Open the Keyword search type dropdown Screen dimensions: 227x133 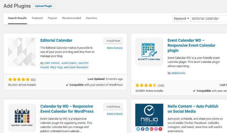pyautogui.click(x=181, y=18)
